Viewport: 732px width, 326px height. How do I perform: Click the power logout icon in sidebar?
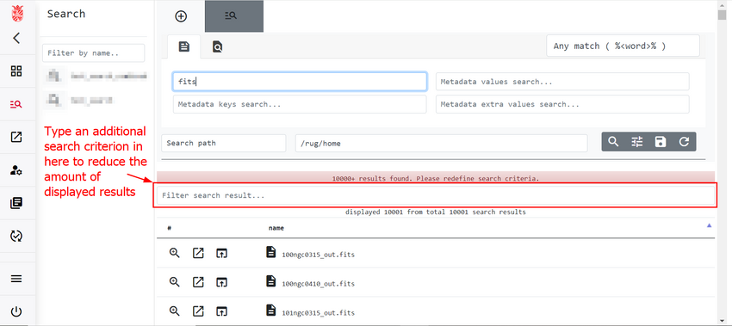[16, 311]
